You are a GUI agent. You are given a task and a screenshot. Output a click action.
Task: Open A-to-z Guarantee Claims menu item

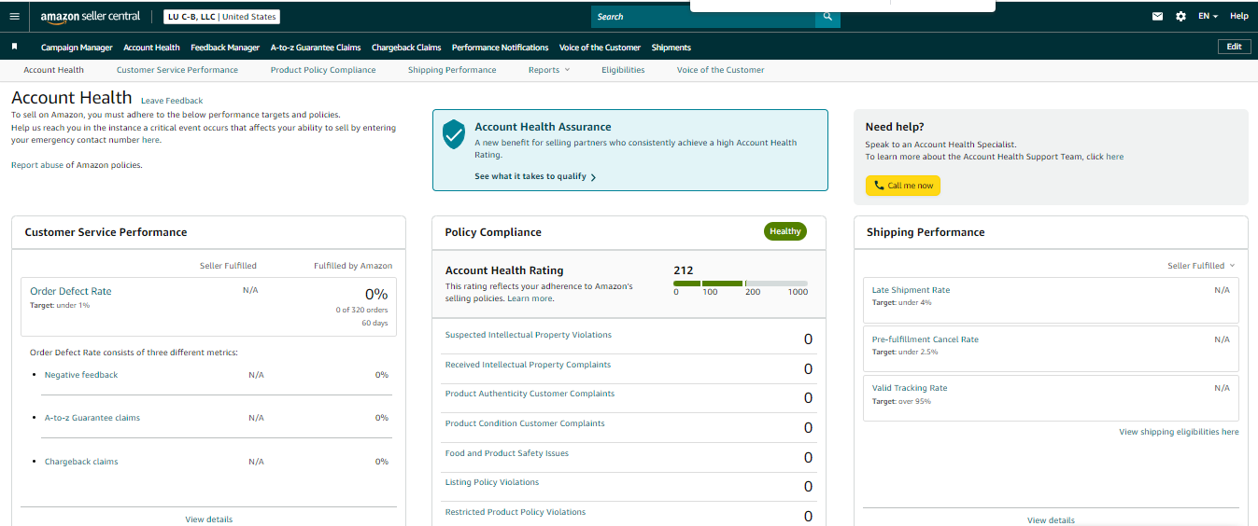[316, 48]
